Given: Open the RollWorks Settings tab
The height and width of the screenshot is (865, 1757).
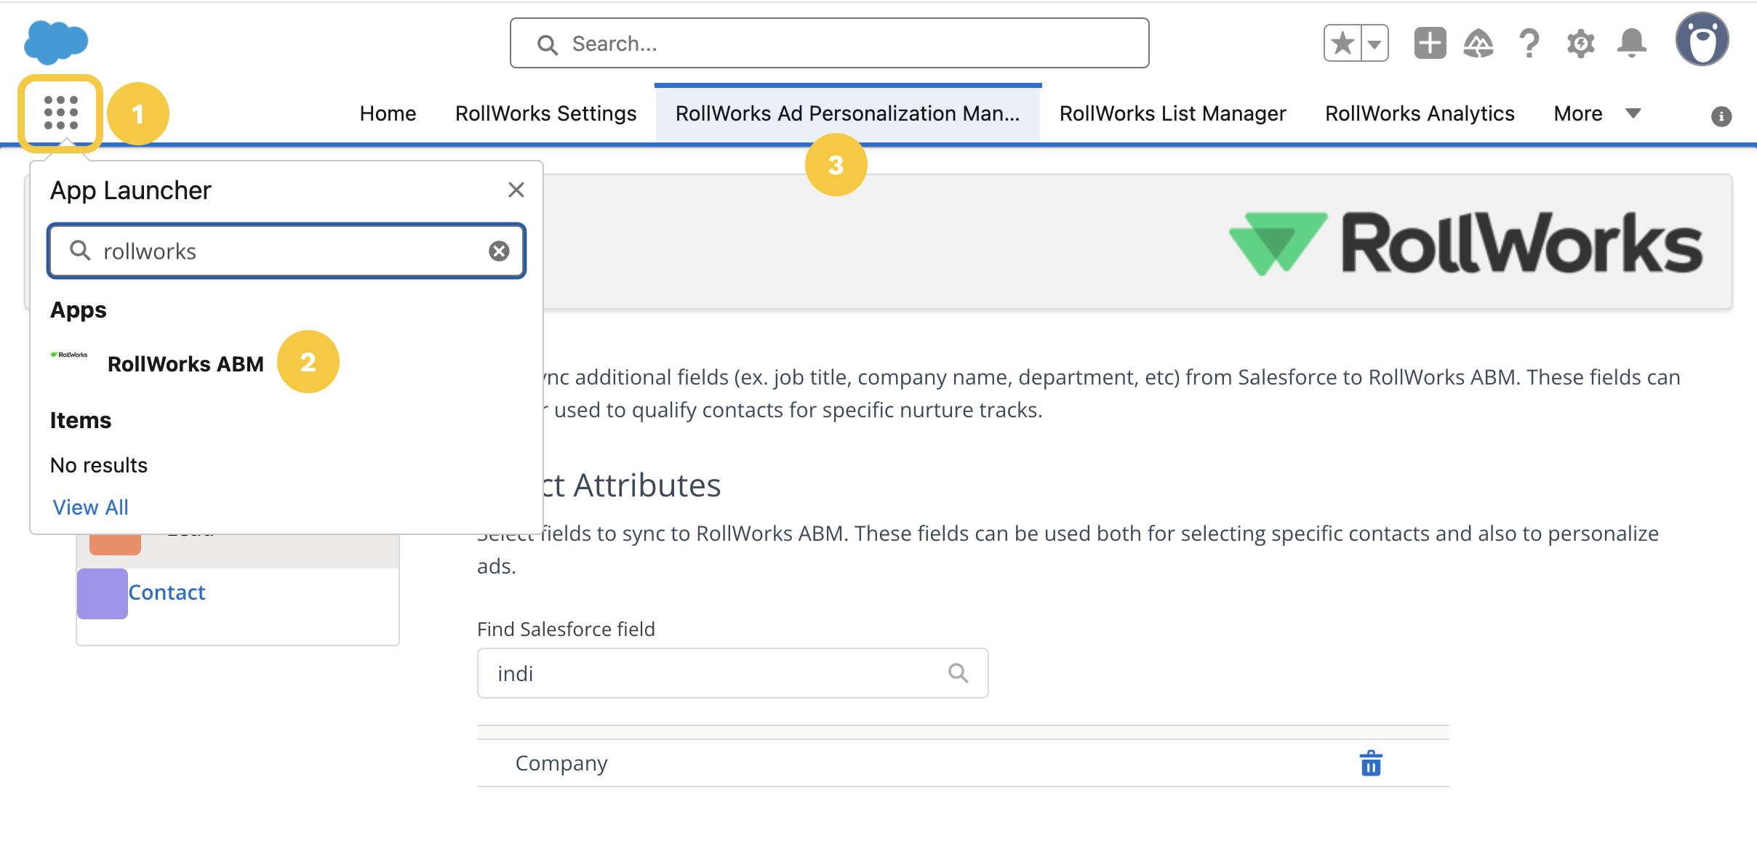Looking at the screenshot, I should coord(545,114).
